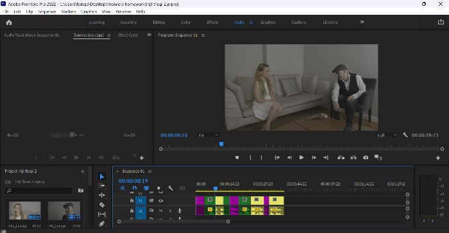The width and height of the screenshot is (449, 233).
Task: Open the File menu
Action: (5, 12)
